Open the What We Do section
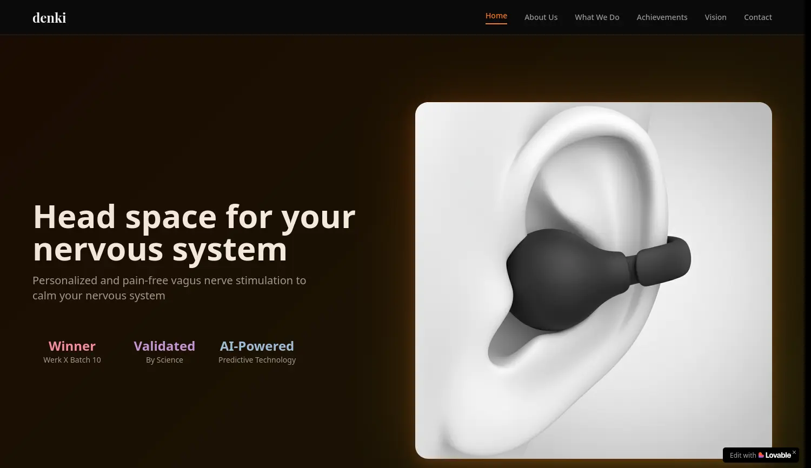The height and width of the screenshot is (468, 811). click(x=597, y=17)
